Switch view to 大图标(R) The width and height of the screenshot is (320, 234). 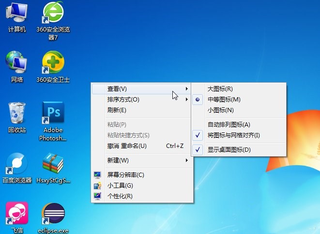tap(220, 89)
